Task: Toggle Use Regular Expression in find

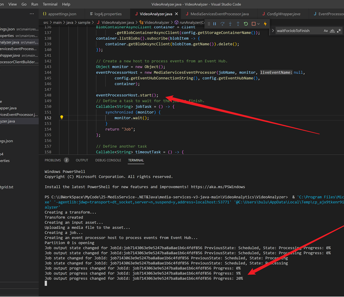Action: click(339, 31)
